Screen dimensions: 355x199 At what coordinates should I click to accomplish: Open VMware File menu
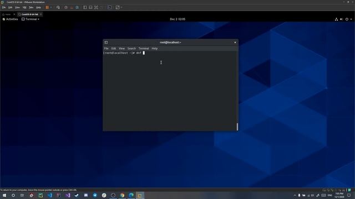click(x=4, y=7)
